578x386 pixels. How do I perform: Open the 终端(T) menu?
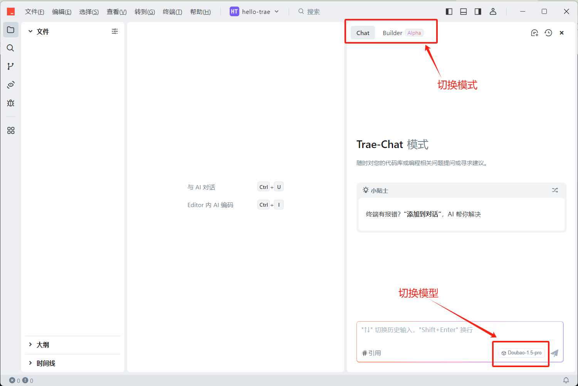[x=172, y=12]
